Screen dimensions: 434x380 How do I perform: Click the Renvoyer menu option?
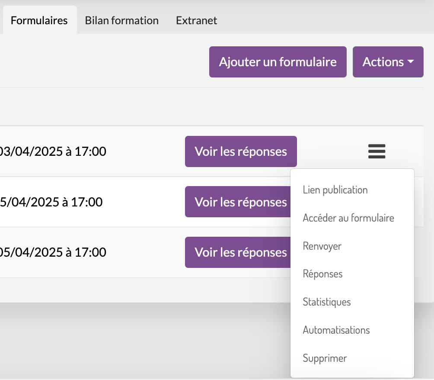[322, 246]
